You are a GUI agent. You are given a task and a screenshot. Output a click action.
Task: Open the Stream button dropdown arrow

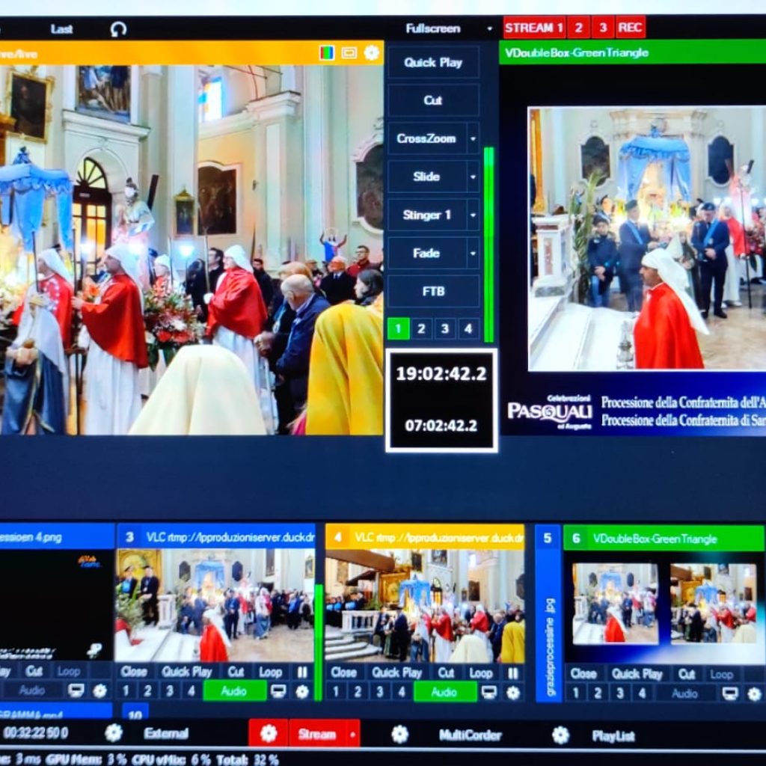(x=351, y=734)
